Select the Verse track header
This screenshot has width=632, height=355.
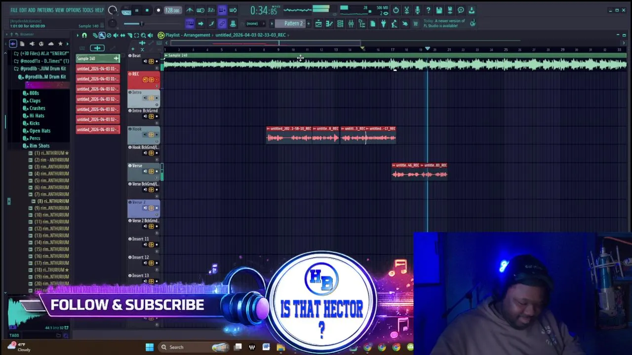(x=144, y=172)
